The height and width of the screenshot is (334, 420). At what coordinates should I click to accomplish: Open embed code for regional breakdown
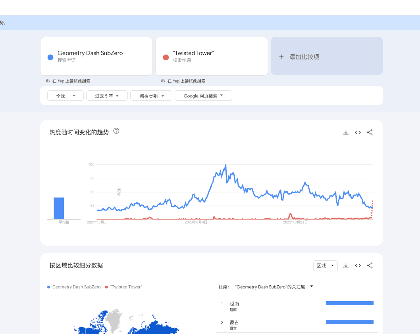(358, 265)
